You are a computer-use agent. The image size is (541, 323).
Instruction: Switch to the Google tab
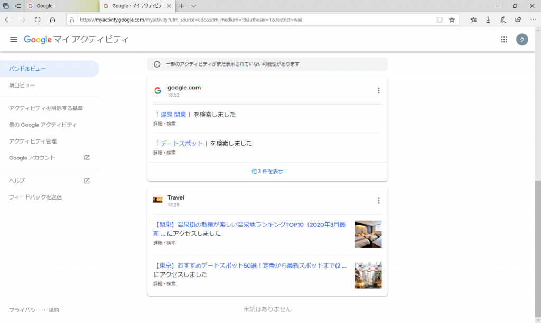[x=61, y=6]
